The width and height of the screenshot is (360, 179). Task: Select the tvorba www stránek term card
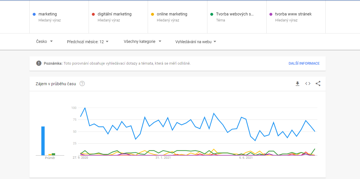[296, 17]
